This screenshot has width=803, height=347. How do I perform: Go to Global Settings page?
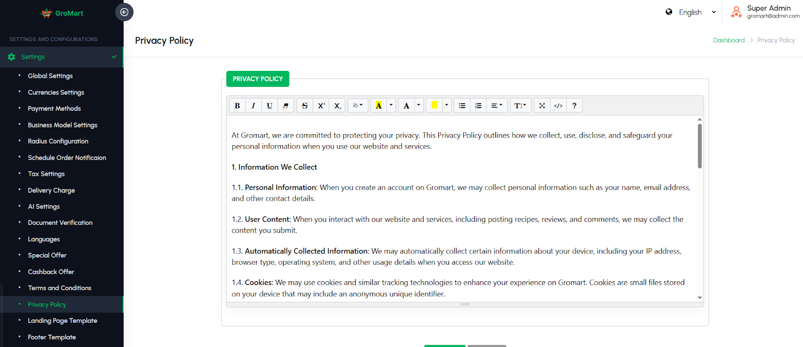(x=50, y=76)
